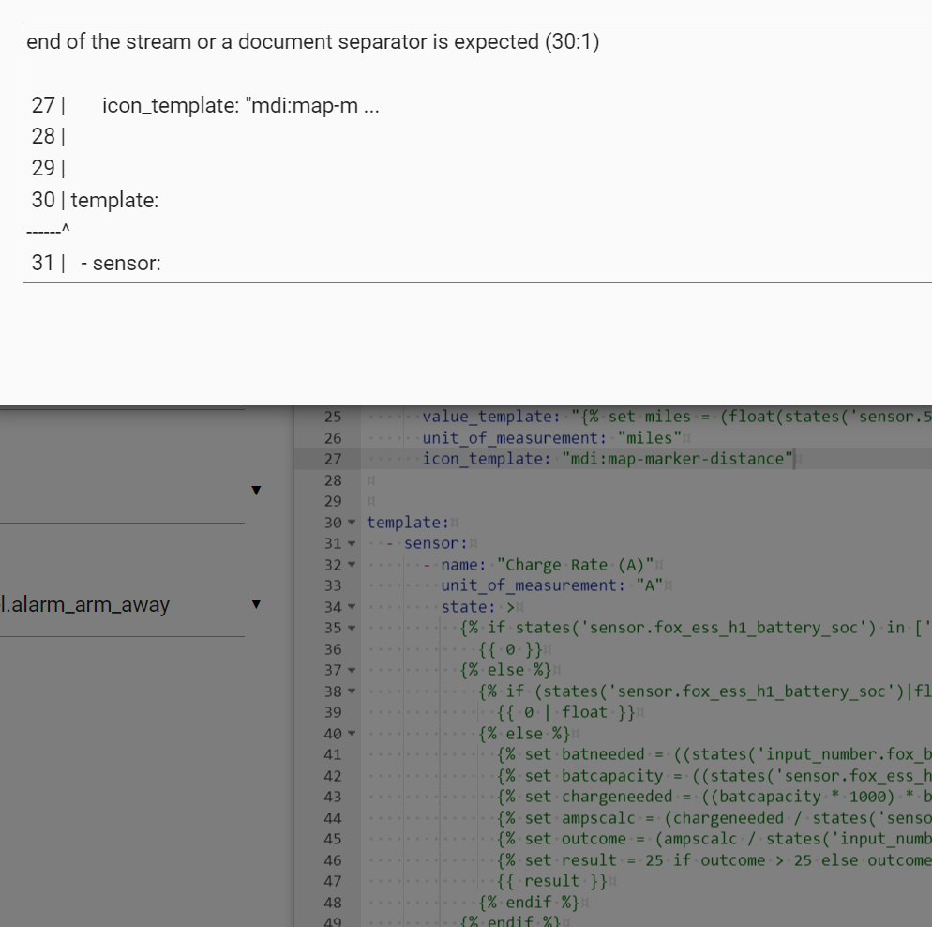This screenshot has height=927, width=932.
Task: Click empty line 28 in the editor
Action: point(563,480)
